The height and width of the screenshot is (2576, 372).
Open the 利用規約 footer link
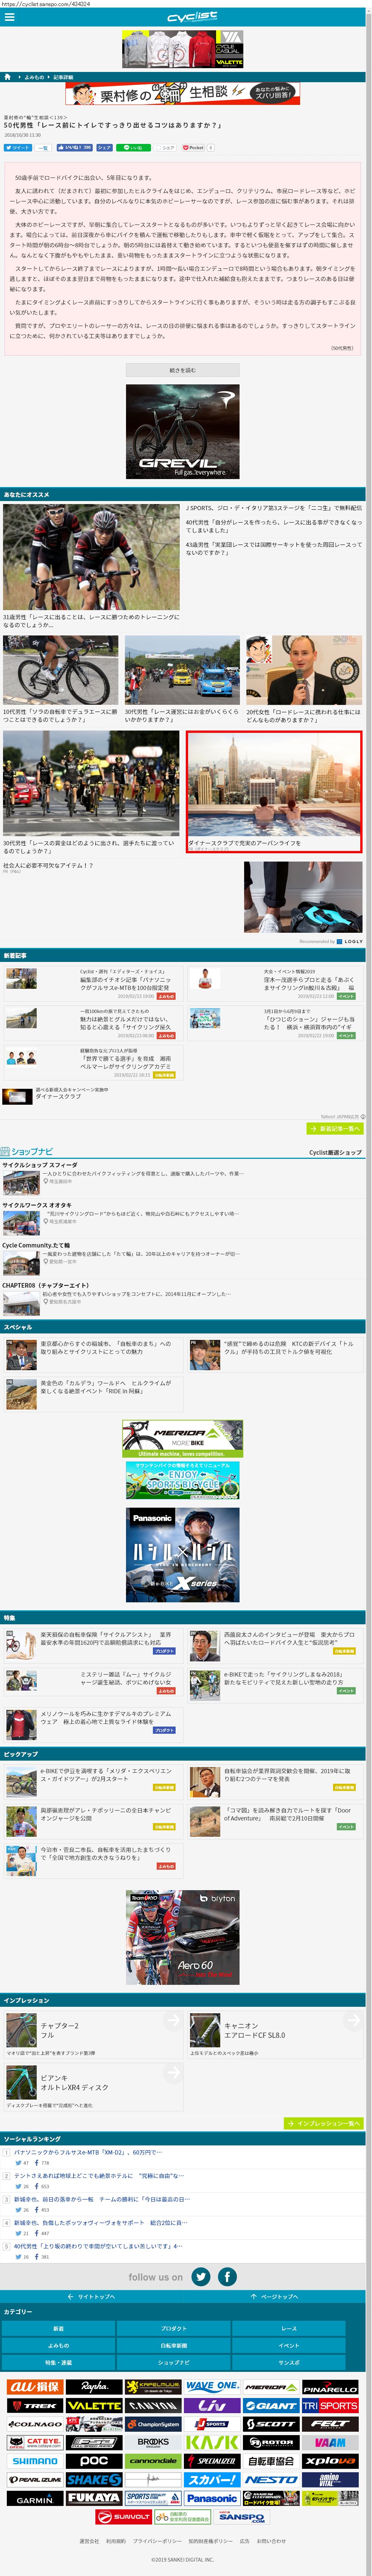coord(116,2541)
